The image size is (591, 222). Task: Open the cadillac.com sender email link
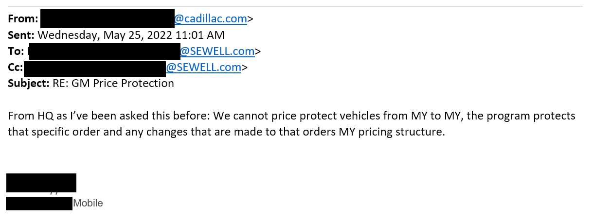coord(211,19)
